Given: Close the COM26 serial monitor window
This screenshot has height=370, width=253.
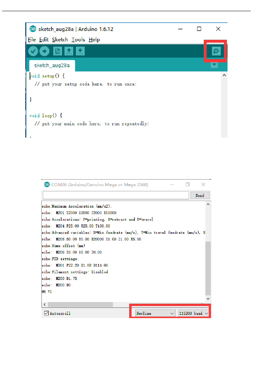Looking at the screenshot, I should coord(203,184).
